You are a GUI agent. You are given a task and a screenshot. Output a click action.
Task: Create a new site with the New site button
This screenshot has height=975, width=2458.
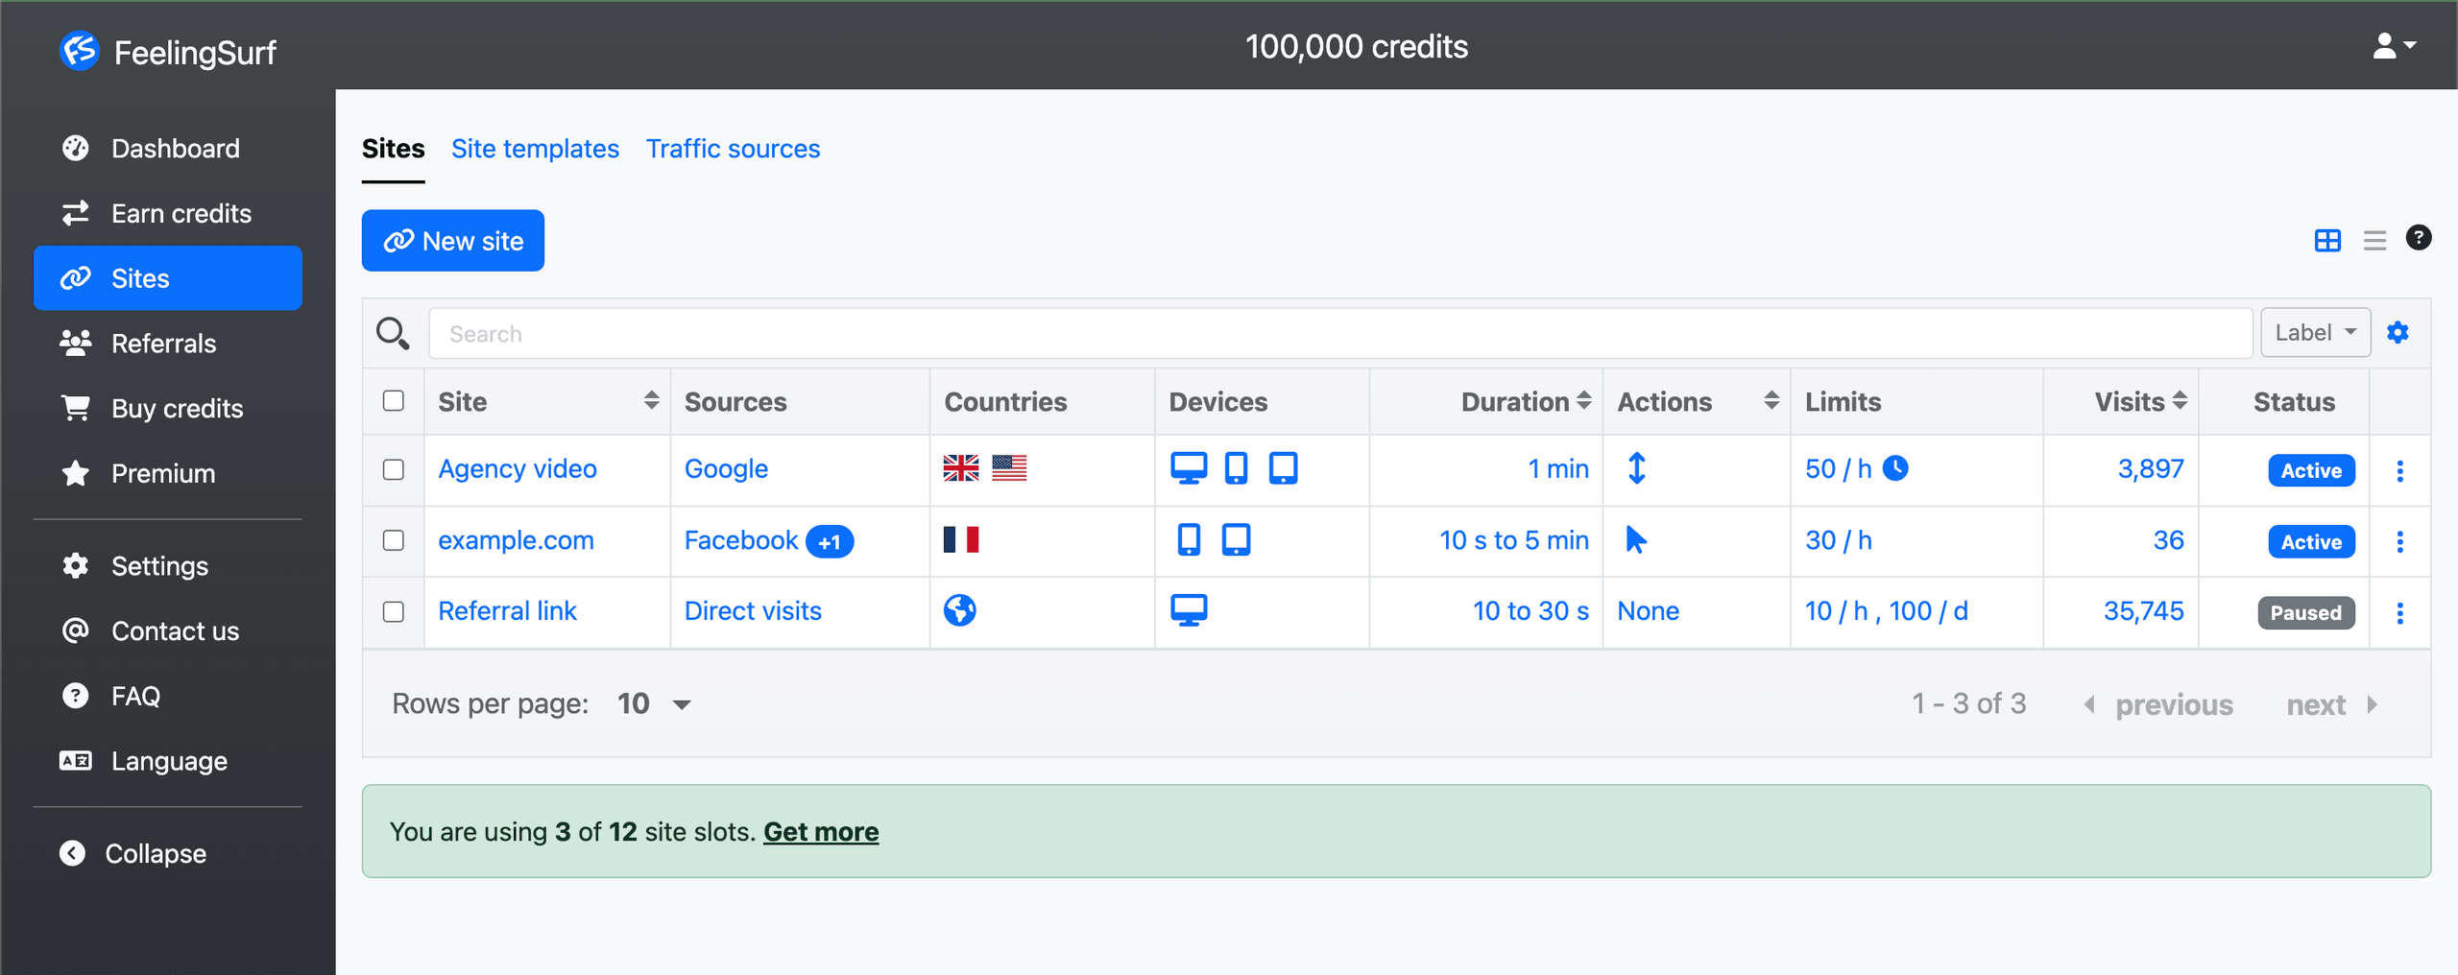tap(452, 240)
